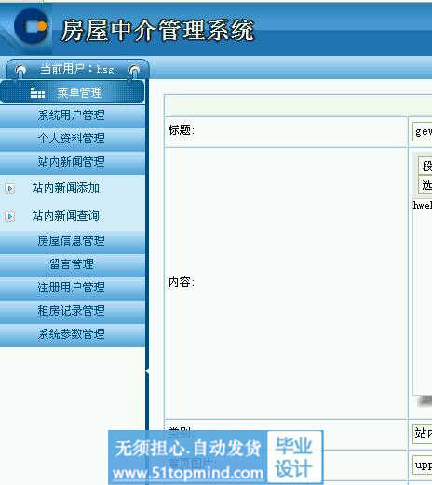Click the arrow icon beside 站内新闻添加

[9, 188]
